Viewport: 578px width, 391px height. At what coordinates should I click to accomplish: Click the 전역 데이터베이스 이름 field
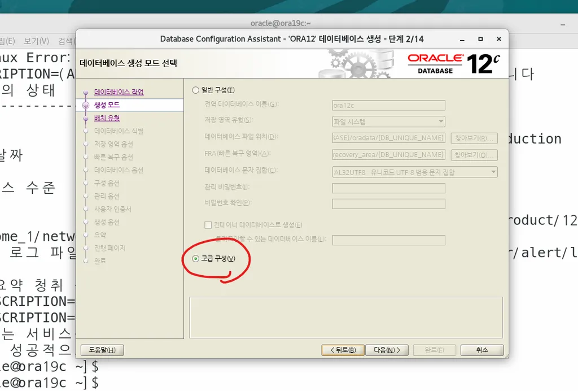[388, 105]
